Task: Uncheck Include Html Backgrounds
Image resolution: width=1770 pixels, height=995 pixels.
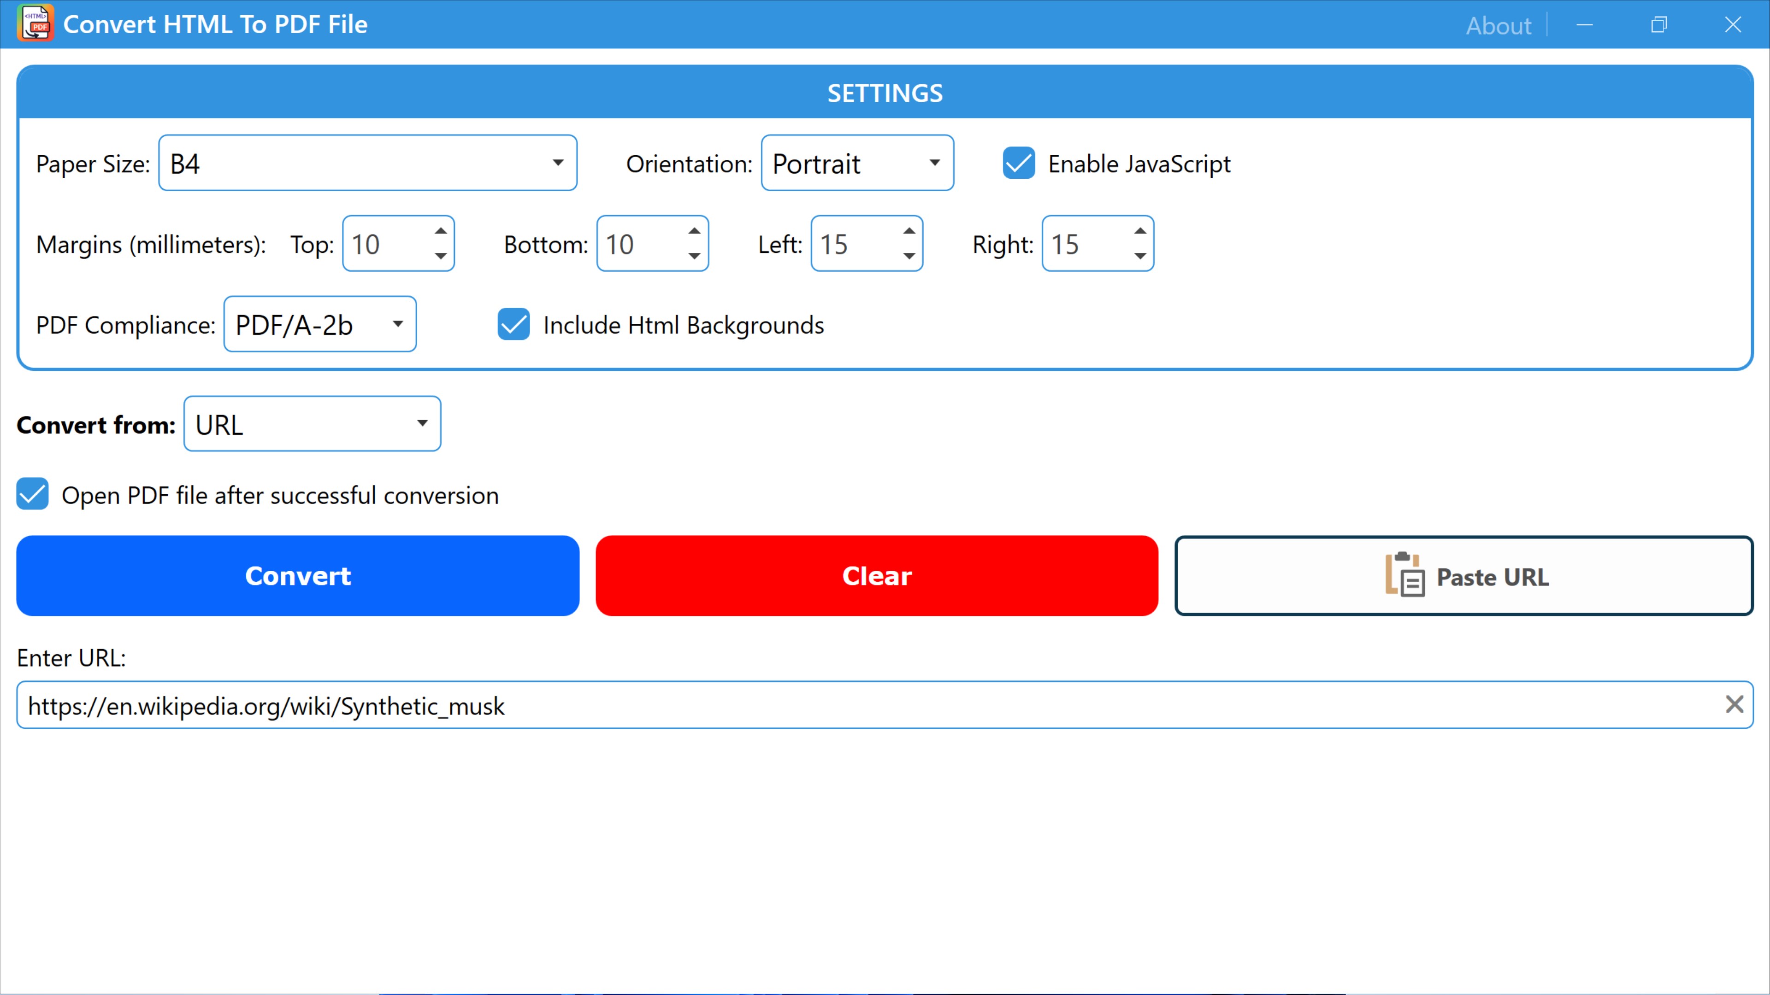Action: point(513,325)
